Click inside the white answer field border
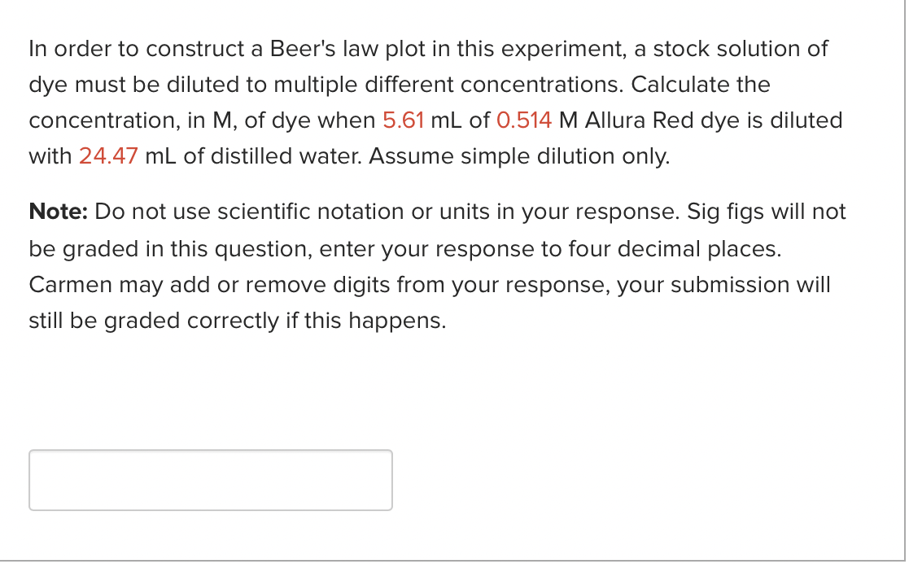The image size is (909, 564). (x=210, y=479)
